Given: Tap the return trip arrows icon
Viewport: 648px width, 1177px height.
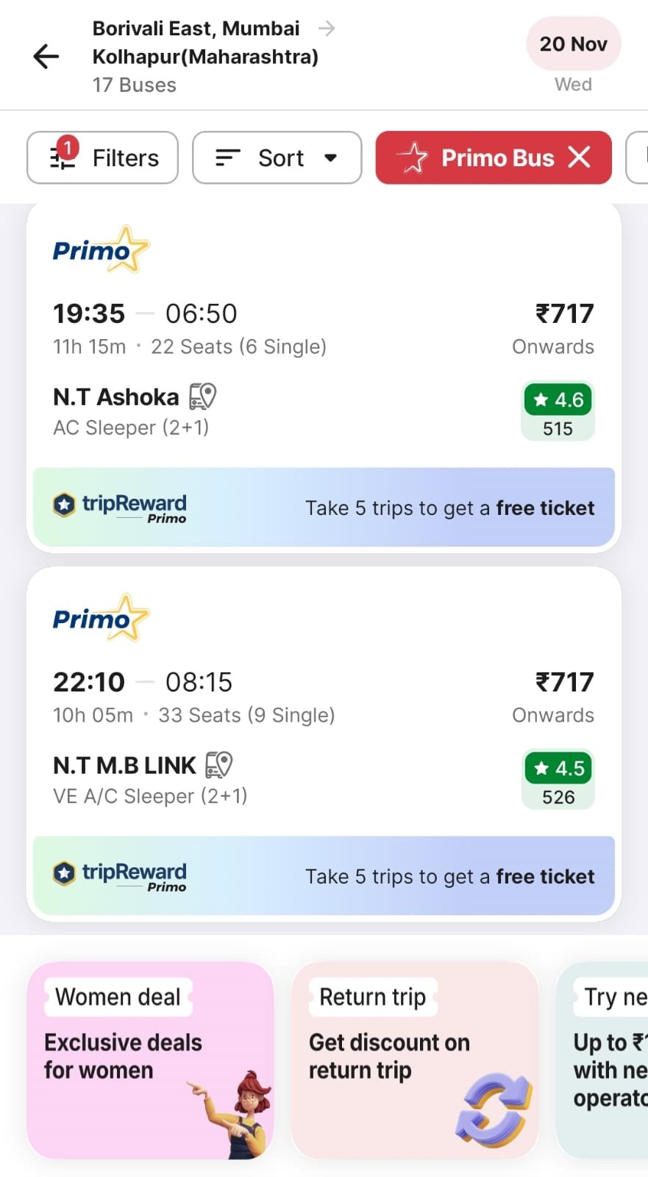Looking at the screenshot, I should (x=494, y=1107).
